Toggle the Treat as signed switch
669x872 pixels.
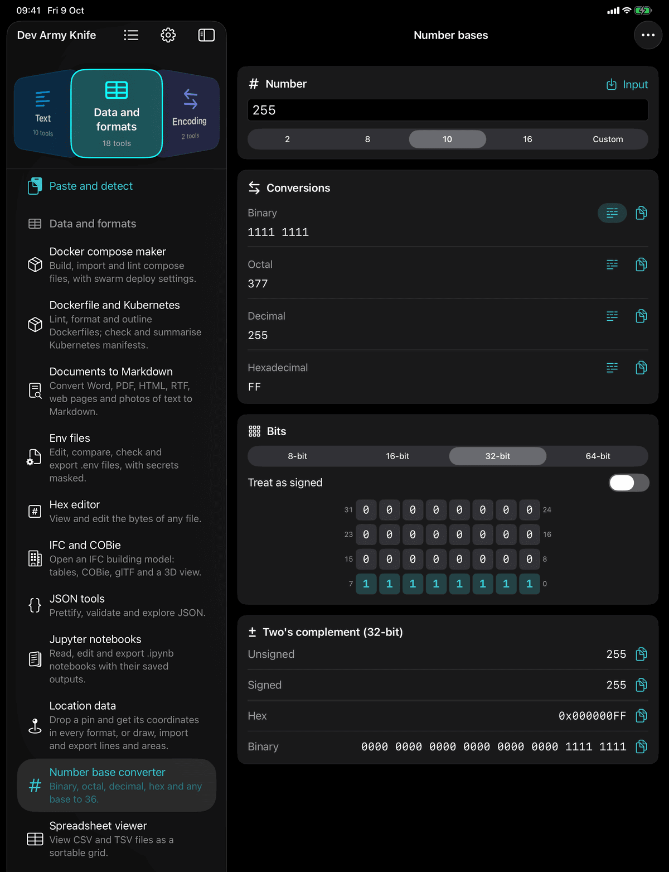[x=629, y=483]
